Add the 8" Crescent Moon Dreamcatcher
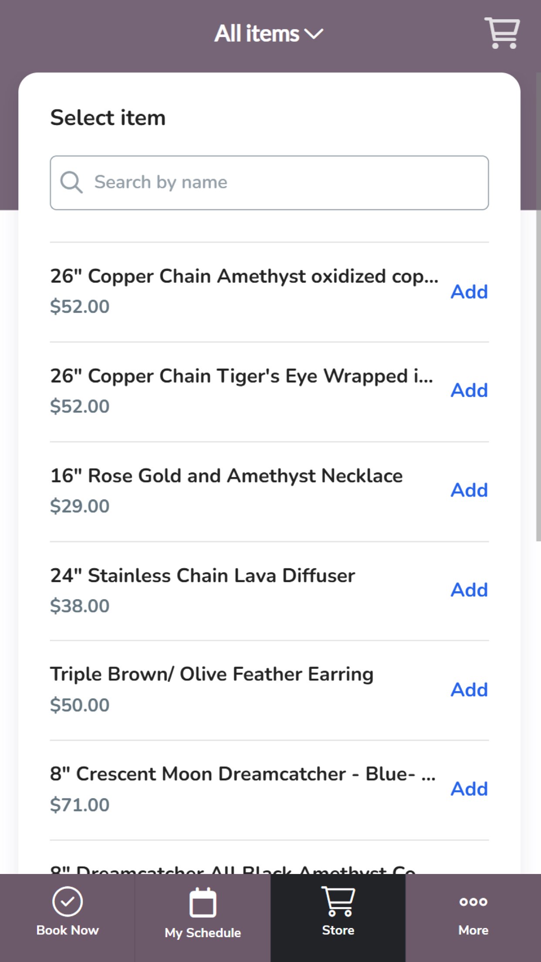The image size is (541, 962). point(469,789)
